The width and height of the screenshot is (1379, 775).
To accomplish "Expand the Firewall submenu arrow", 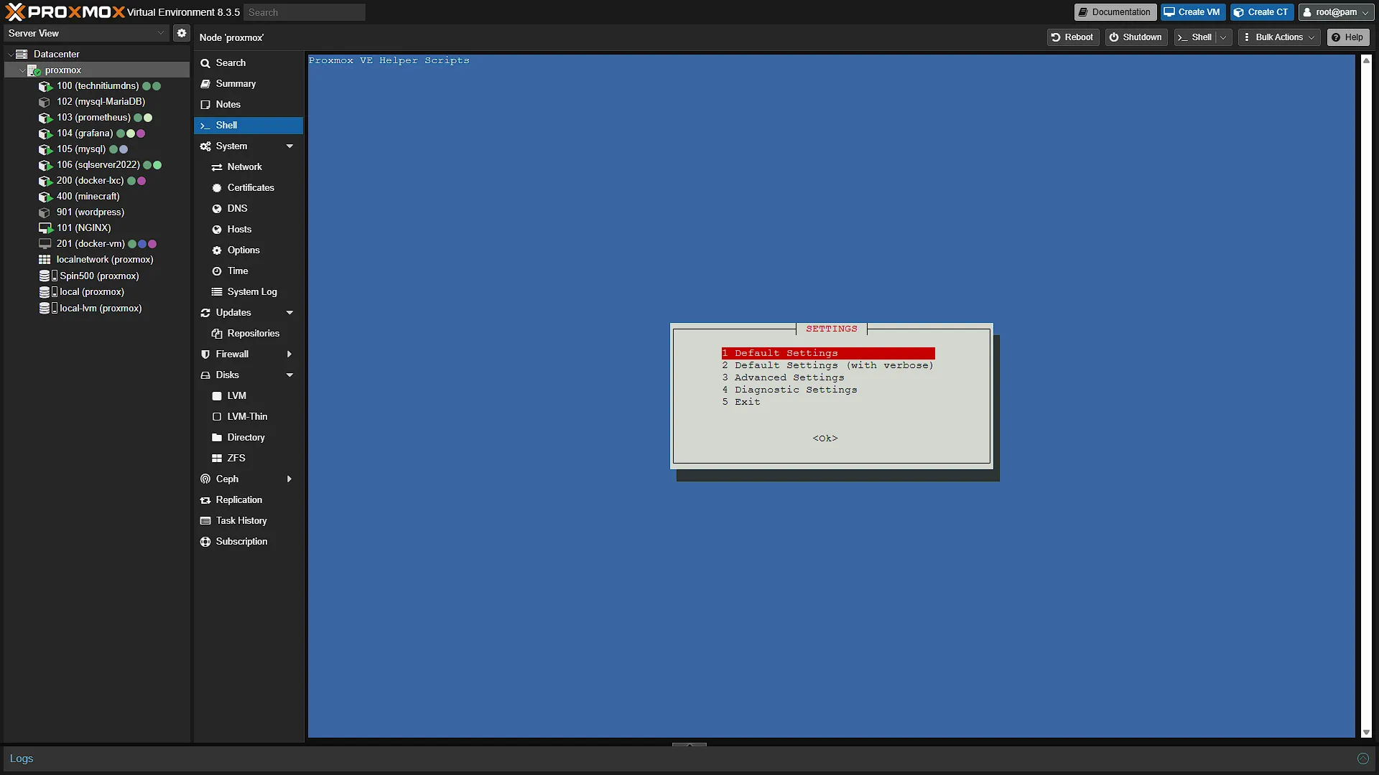I will pos(289,354).
